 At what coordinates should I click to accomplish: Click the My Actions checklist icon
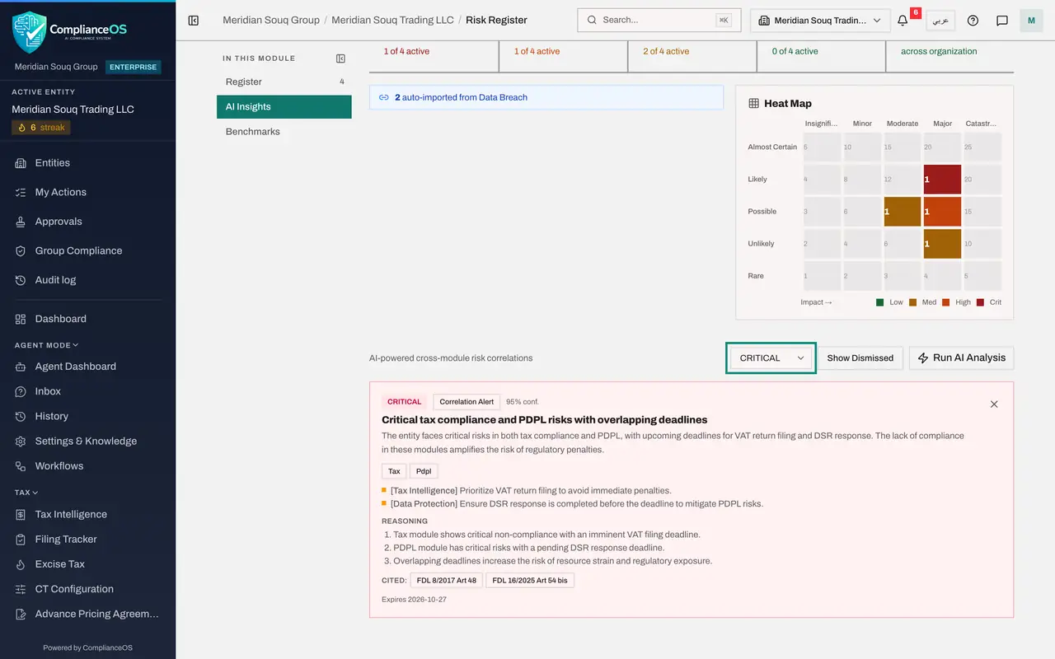(x=21, y=192)
